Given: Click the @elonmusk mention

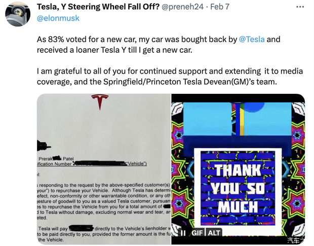Looking at the screenshot, I should point(58,18).
